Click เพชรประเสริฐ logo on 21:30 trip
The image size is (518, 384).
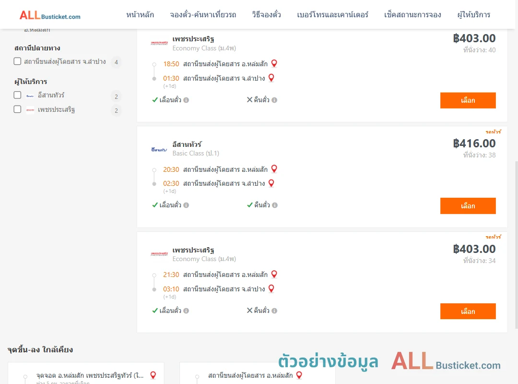point(159,254)
